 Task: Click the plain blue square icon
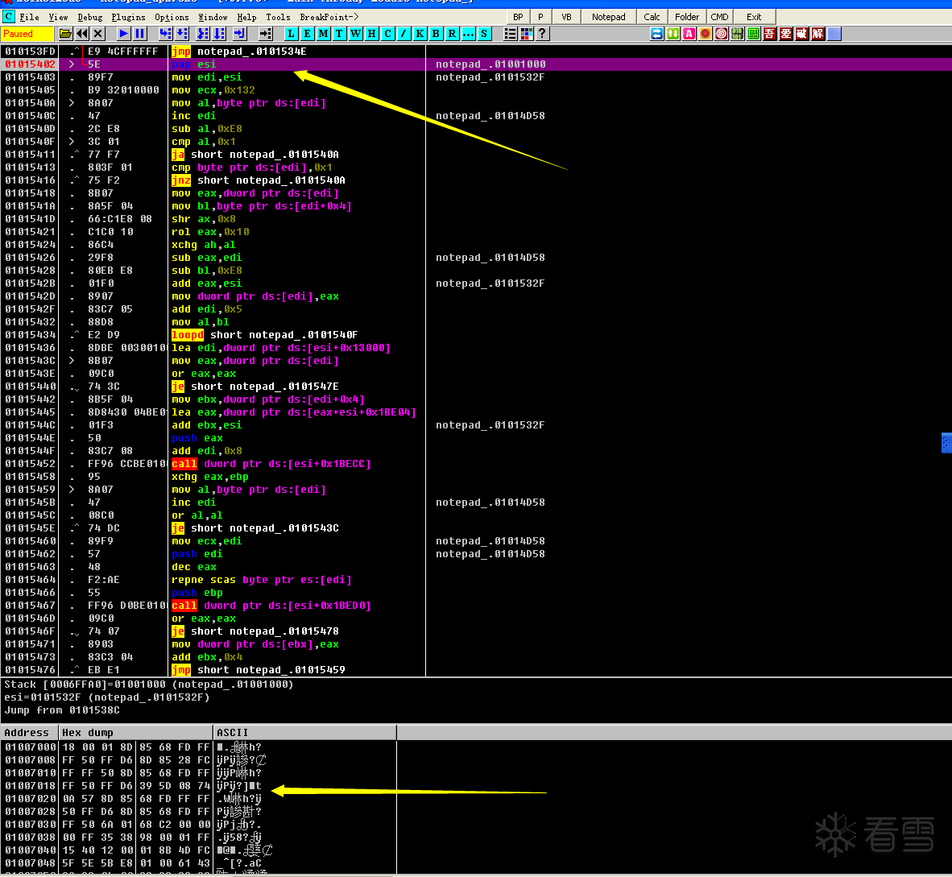(834, 34)
